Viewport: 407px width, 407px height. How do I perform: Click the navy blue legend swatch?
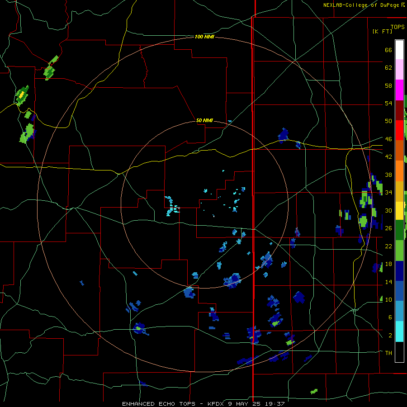coord(399,271)
